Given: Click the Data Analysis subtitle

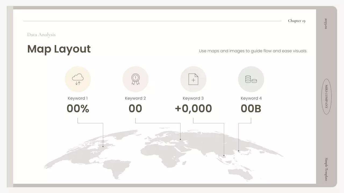Looking at the screenshot, I should tap(41, 35).
